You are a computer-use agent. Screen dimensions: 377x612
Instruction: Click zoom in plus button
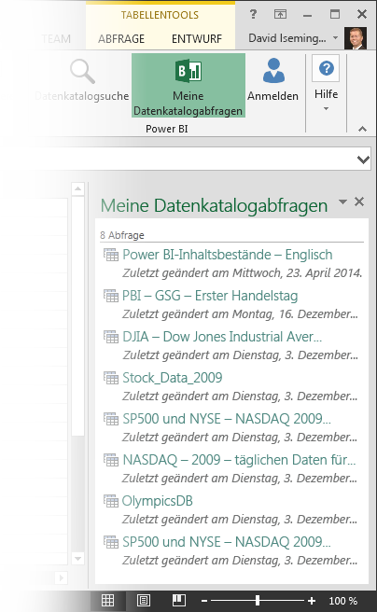312,601
